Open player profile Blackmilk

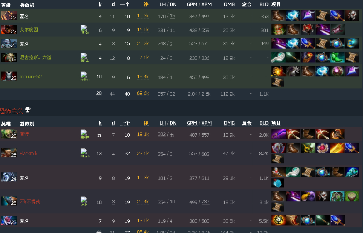29,154
